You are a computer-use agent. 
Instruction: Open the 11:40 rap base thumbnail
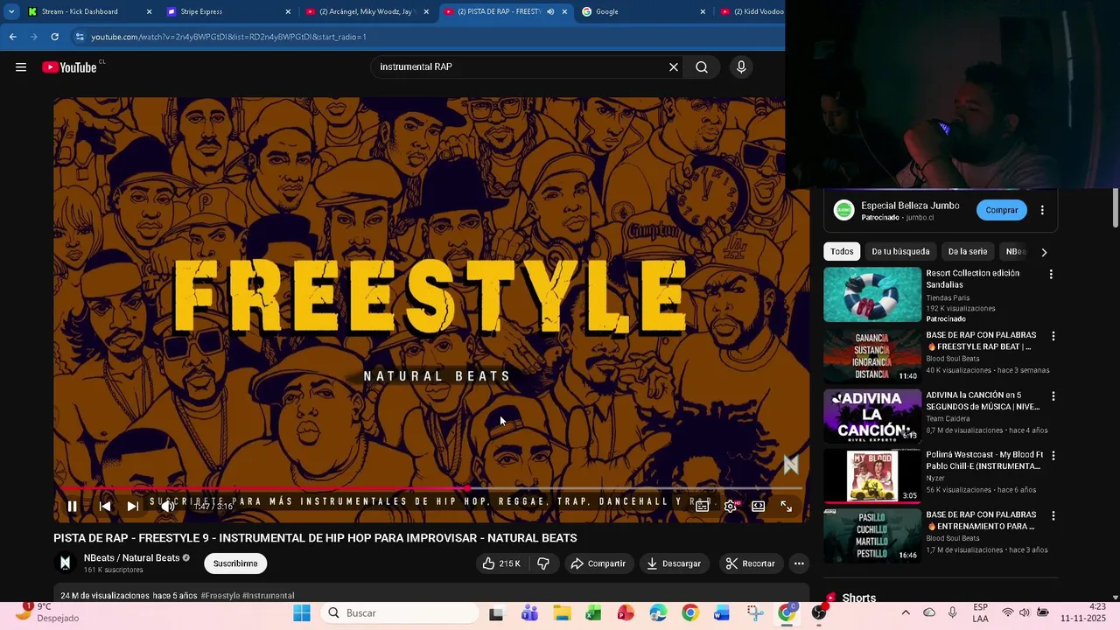872,355
